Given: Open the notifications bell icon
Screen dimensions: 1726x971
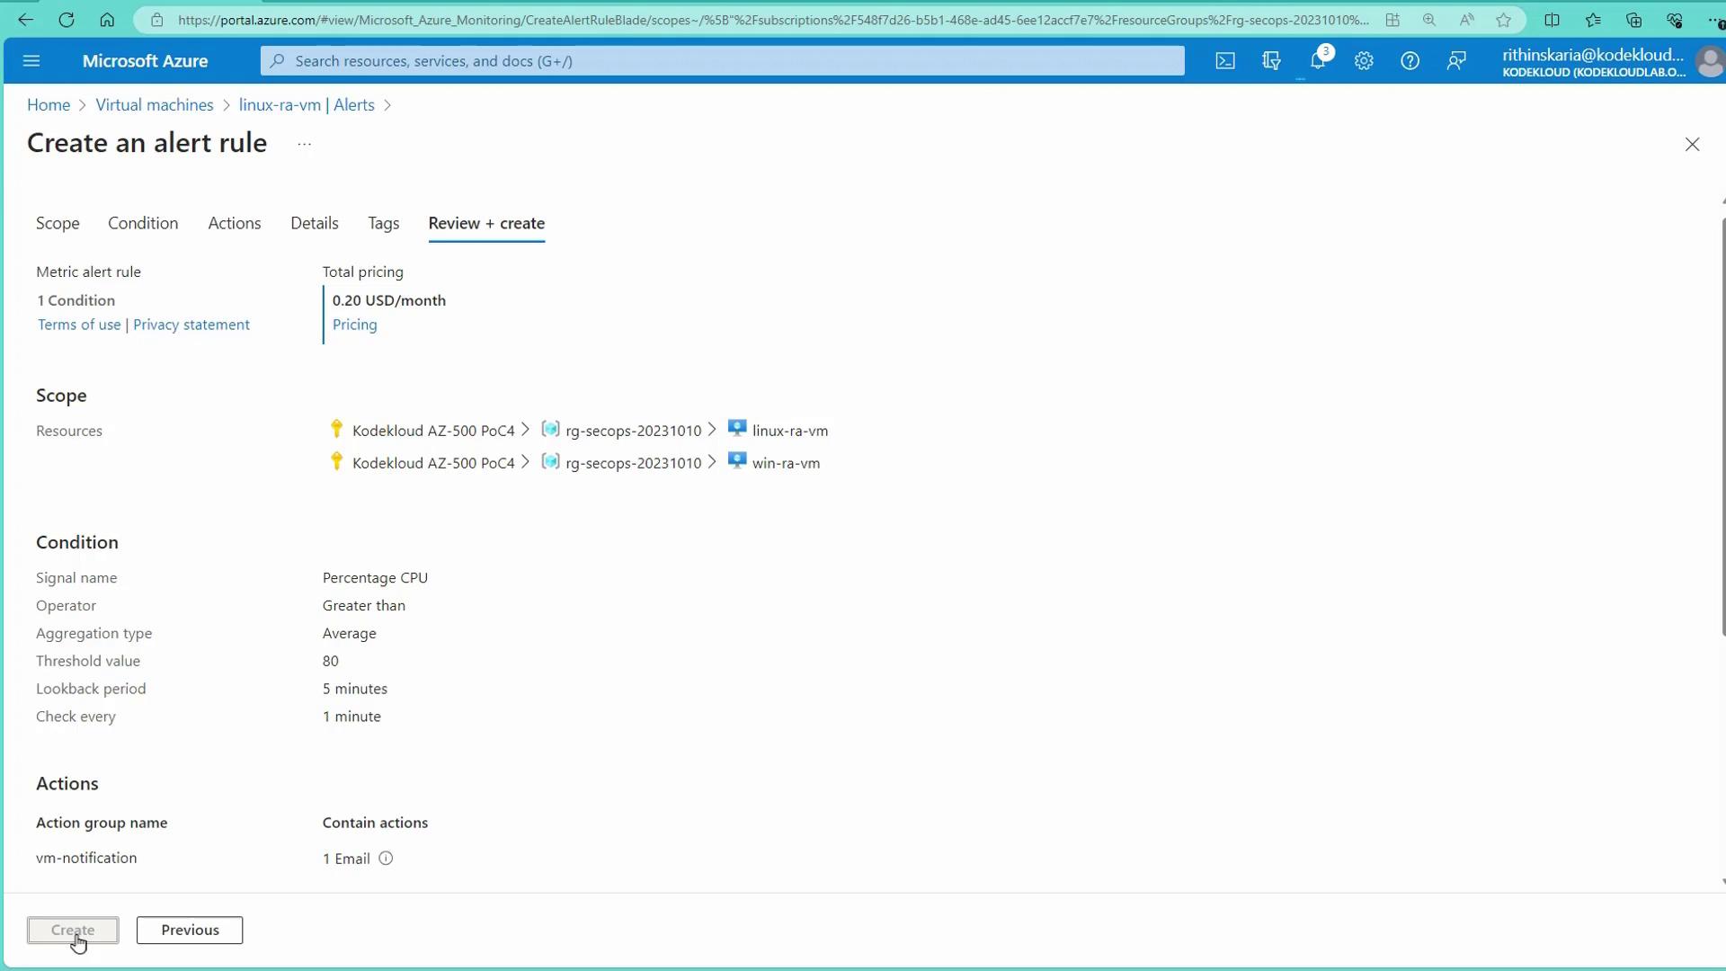Looking at the screenshot, I should coord(1318,61).
